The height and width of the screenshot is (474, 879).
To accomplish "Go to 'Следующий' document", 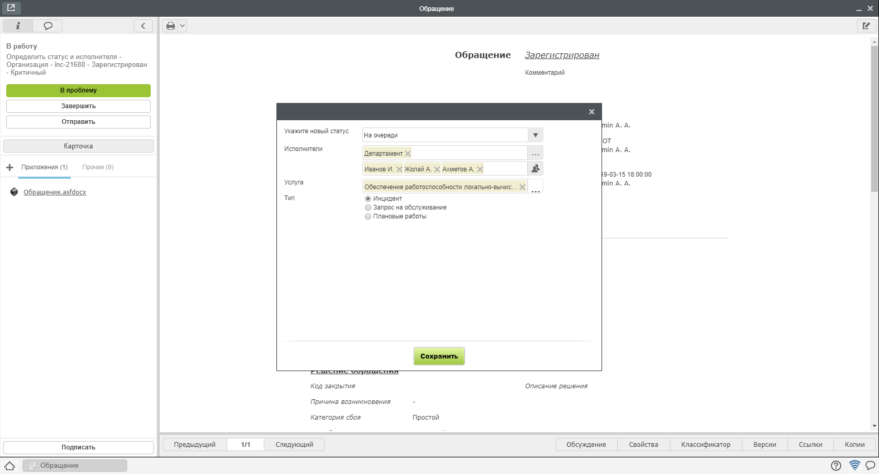I will point(294,445).
